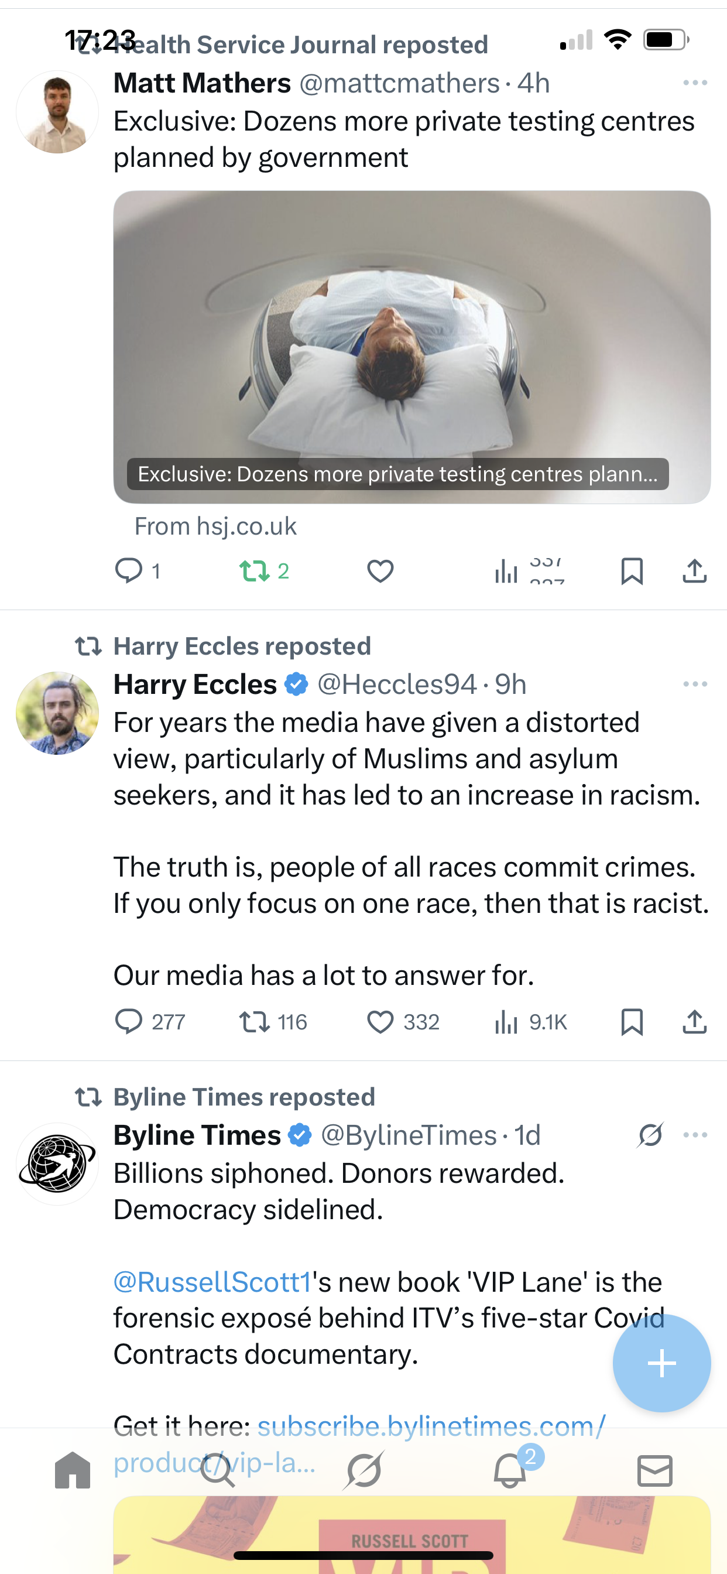Open the hsj.co.uk article image card

coord(411,347)
